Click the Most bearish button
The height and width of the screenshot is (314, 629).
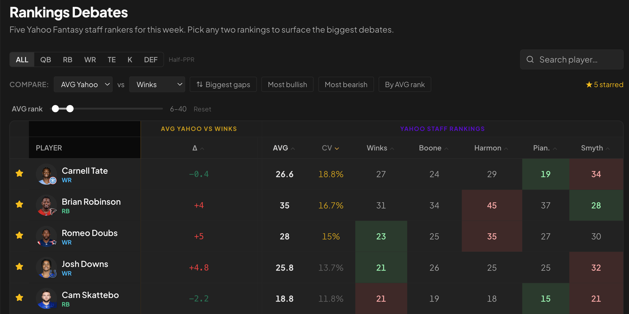(346, 85)
